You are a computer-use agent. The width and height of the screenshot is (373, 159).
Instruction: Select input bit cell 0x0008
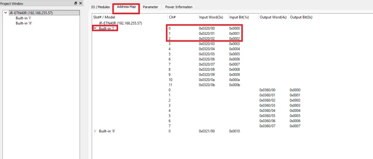click(x=234, y=69)
